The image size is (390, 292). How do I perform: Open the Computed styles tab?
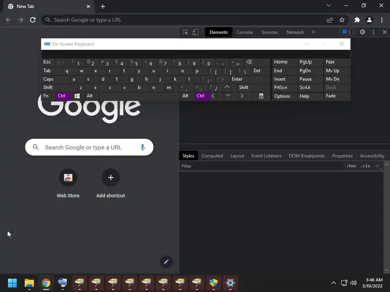point(212,156)
